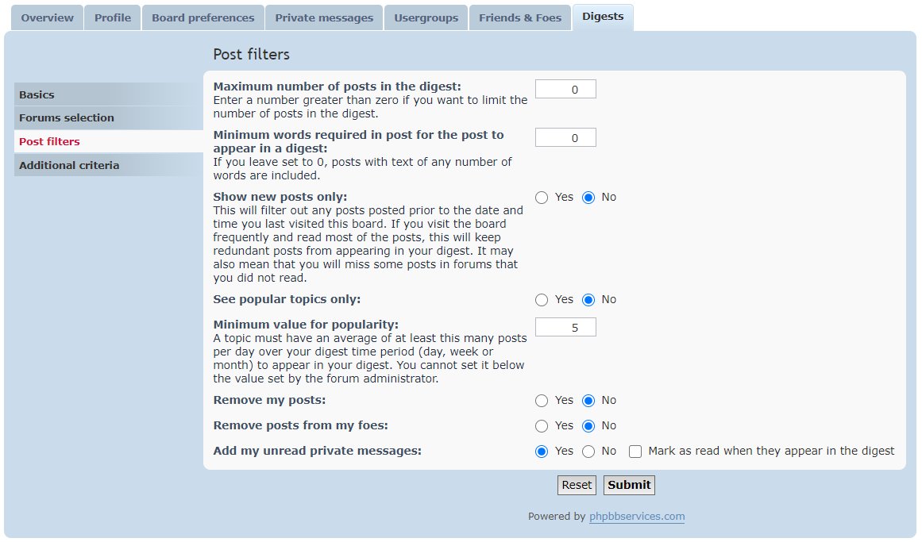This screenshot has width=922, height=542.
Task: Open the Overview tab
Action: (47, 17)
